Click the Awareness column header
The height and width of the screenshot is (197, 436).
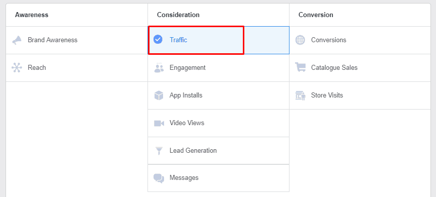point(32,15)
